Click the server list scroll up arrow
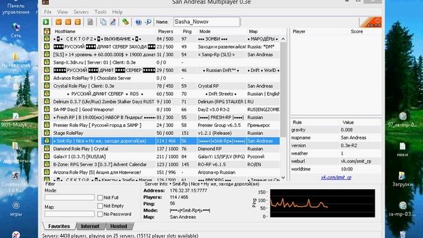The width and height of the screenshot is (423, 238). [283, 39]
